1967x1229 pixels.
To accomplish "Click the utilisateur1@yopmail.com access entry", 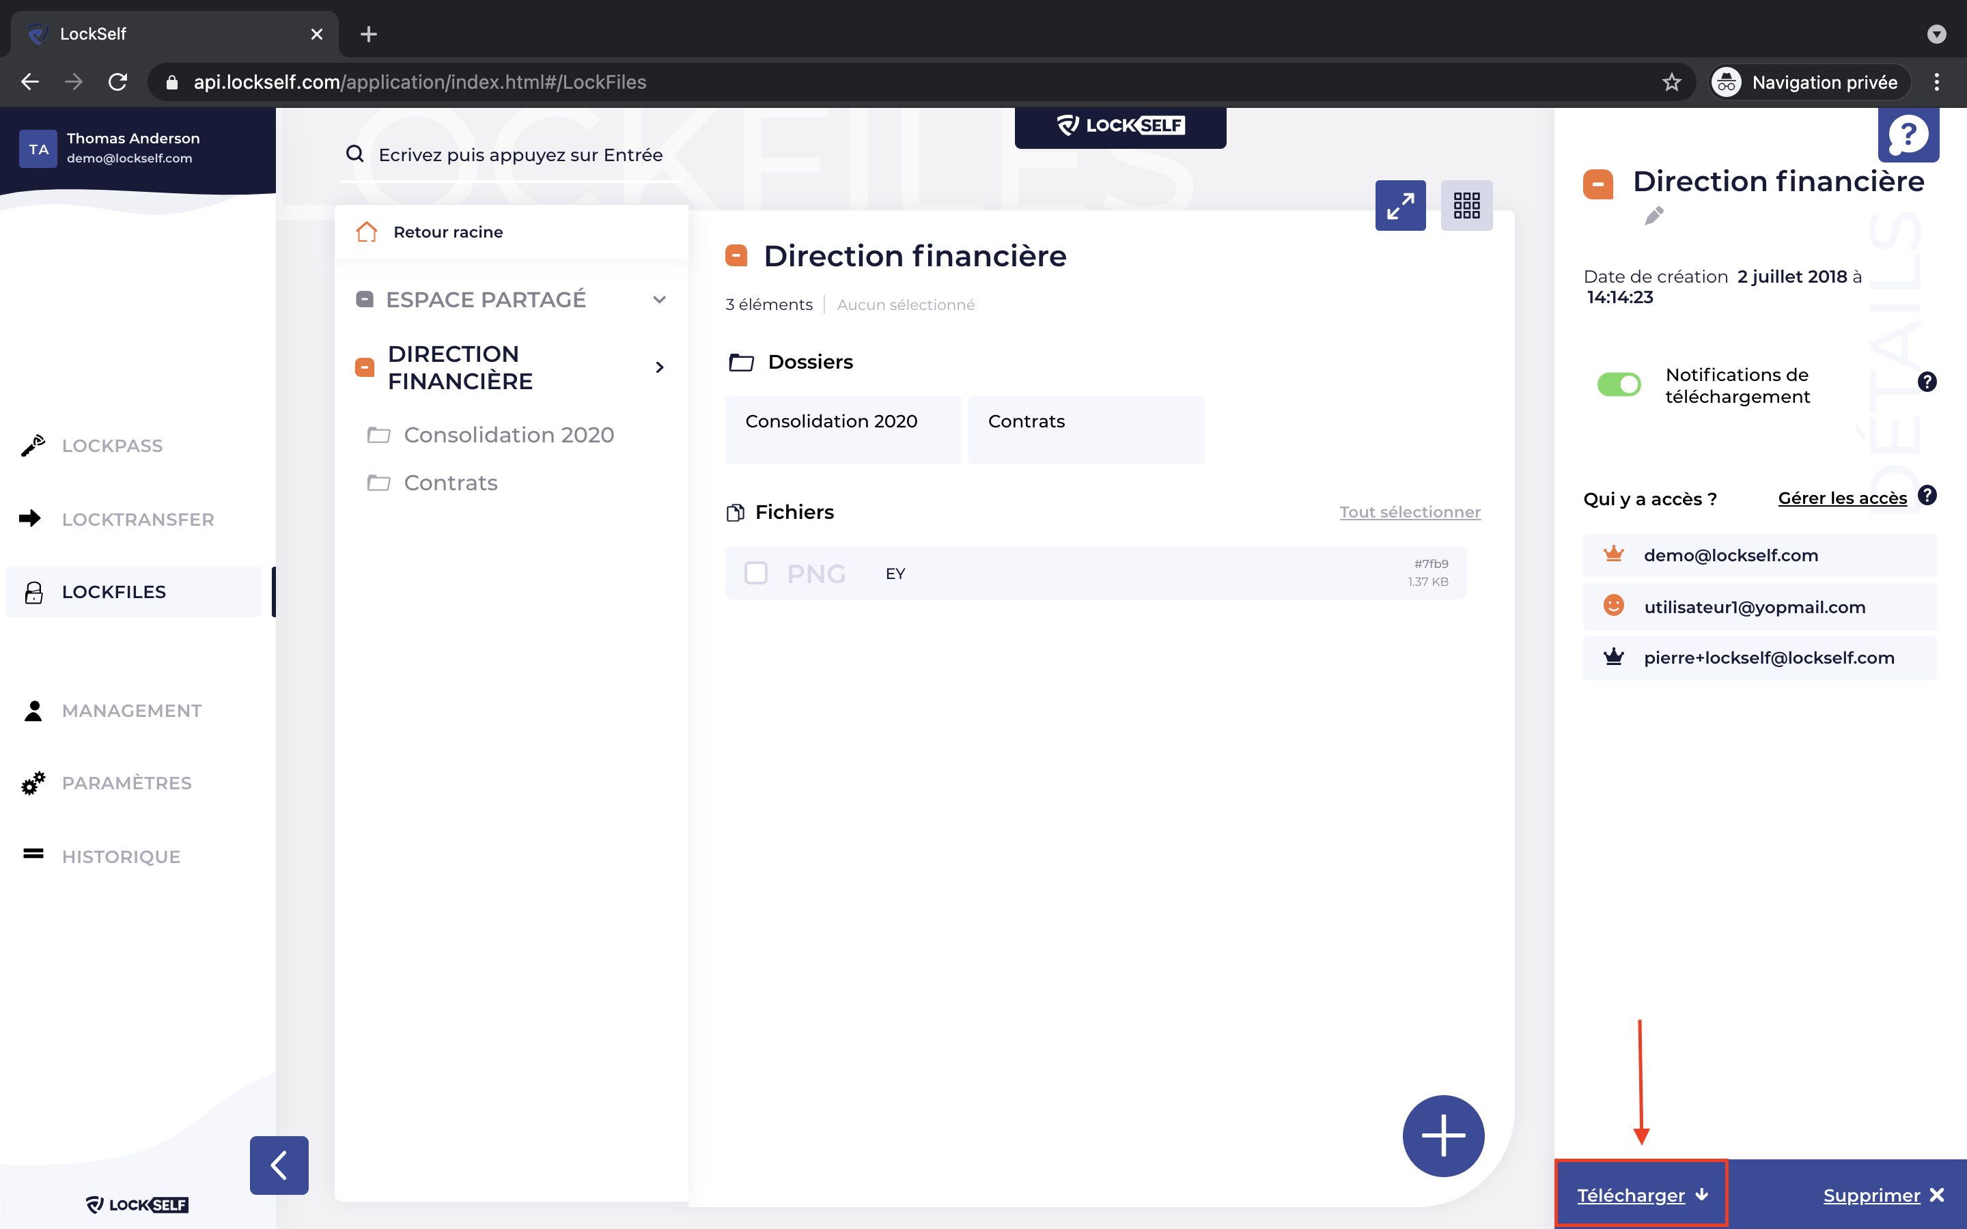I will click(1759, 606).
